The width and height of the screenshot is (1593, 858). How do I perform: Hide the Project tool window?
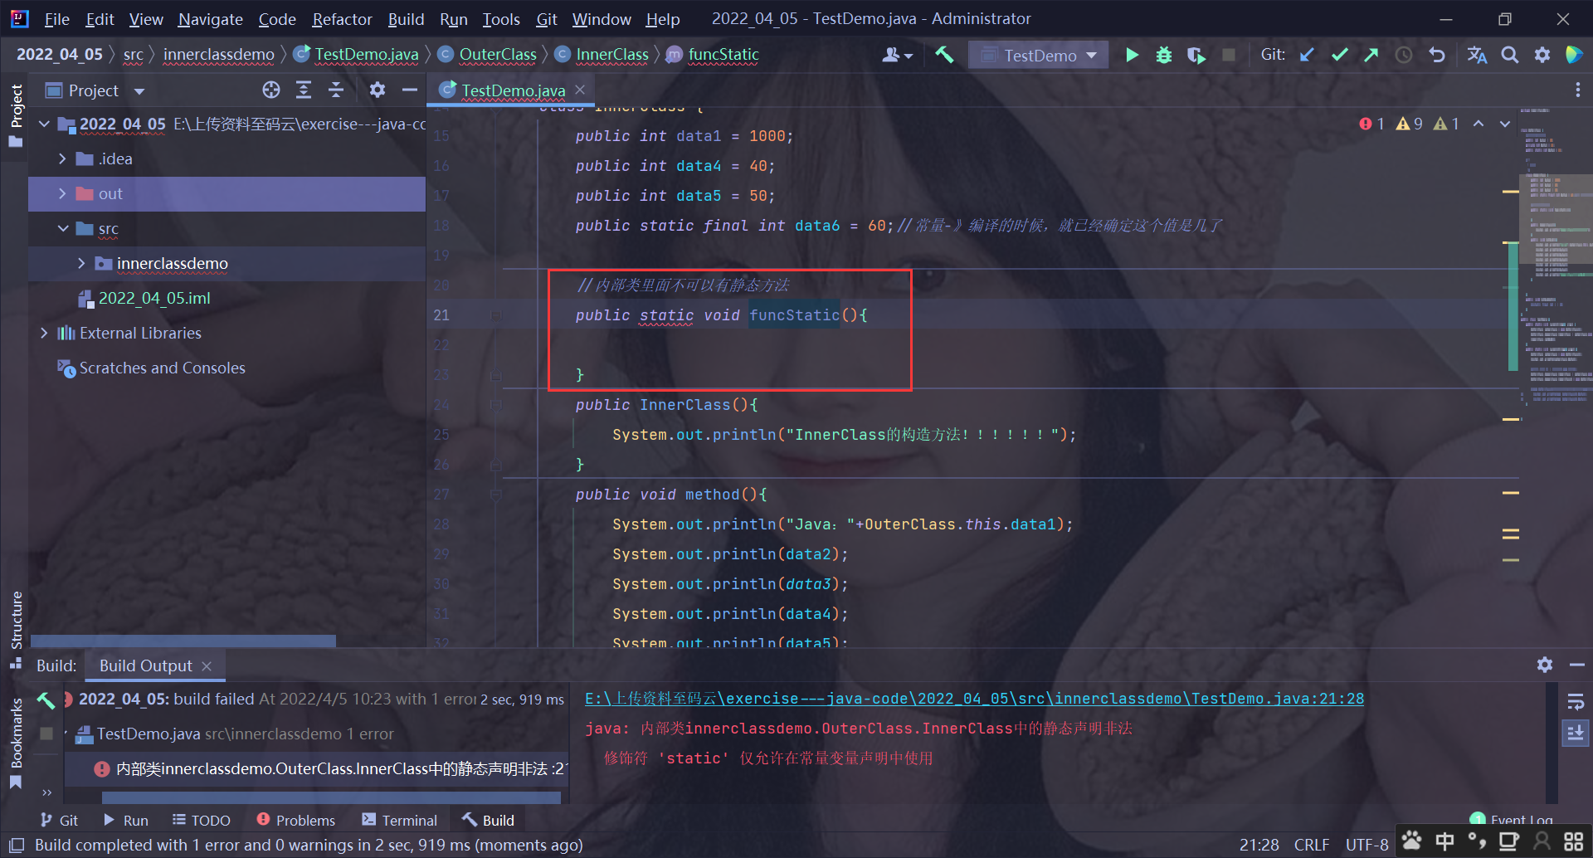tap(410, 90)
